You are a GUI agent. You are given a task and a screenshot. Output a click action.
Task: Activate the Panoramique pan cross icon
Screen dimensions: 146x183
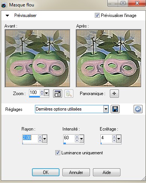pos(114,94)
